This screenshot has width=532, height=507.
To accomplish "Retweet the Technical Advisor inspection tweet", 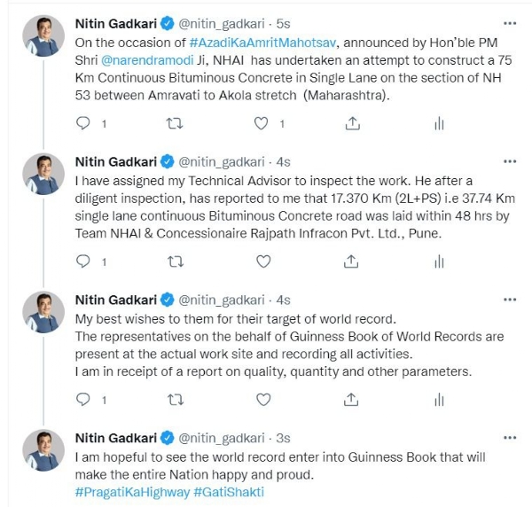I will click(174, 261).
